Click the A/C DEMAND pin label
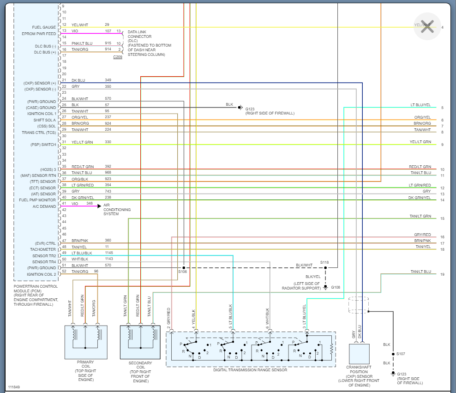Screen dimensions: 456x393 [x=44, y=206]
